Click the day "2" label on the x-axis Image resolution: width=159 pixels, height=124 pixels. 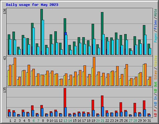[15, 121]
